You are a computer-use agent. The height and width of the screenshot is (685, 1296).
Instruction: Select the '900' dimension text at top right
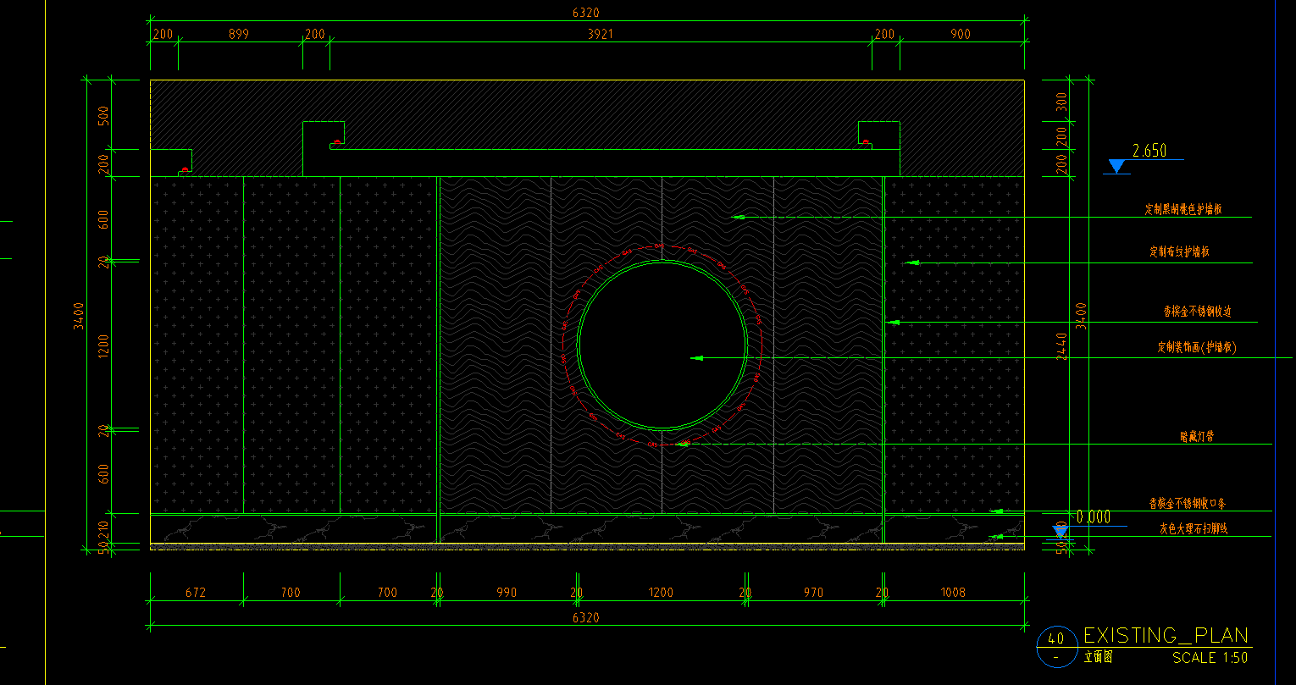click(x=961, y=35)
